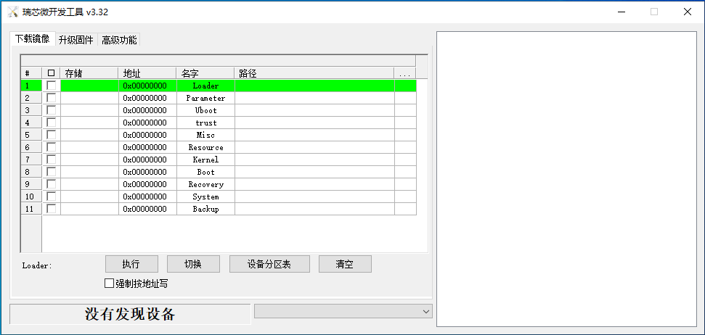Image resolution: width=705 pixels, height=335 pixels.
Task: Switch to the 下载镜像 tab
Action: 33,38
